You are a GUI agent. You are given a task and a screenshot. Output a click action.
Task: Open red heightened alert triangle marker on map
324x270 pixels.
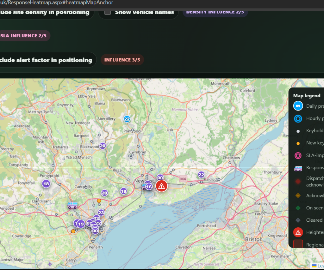(x=161, y=186)
